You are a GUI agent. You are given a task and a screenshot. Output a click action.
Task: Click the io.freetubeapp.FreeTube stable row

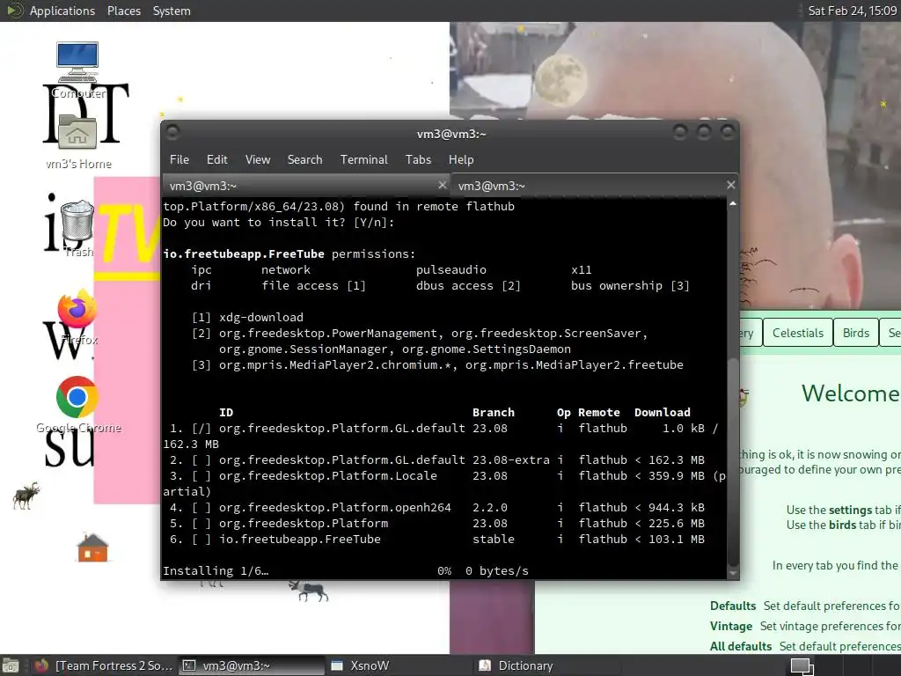pyautogui.click(x=436, y=540)
